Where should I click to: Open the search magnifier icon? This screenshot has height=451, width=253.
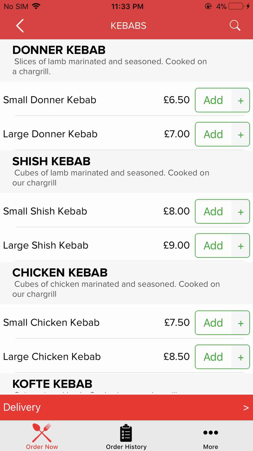tap(235, 26)
